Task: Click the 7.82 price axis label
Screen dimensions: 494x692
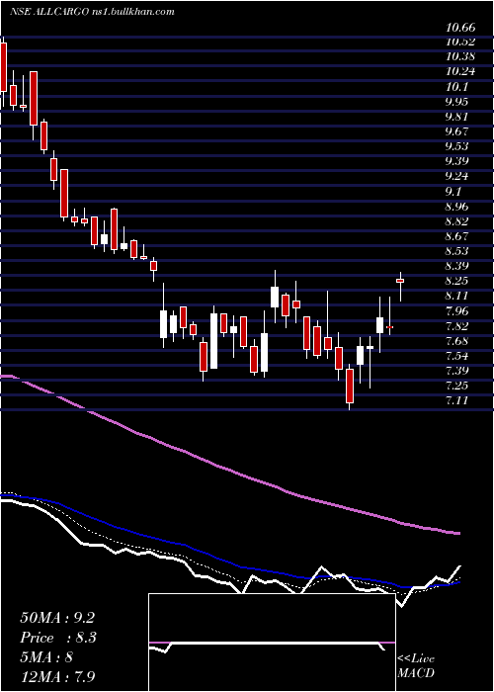Action: click(x=456, y=325)
